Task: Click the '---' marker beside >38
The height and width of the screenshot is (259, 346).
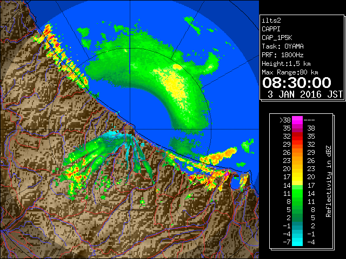Action: click(x=309, y=120)
